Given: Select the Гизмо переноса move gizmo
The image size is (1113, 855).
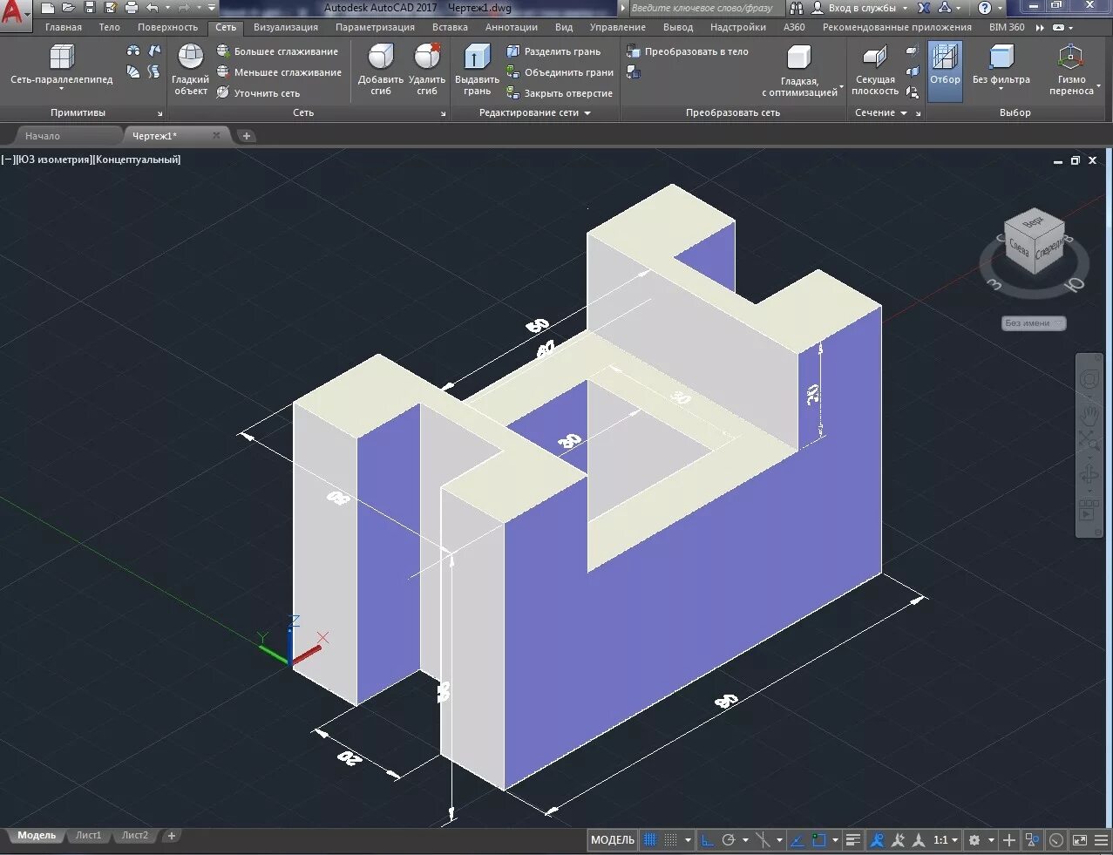Looking at the screenshot, I should pyautogui.click(x=1071, y=69).
